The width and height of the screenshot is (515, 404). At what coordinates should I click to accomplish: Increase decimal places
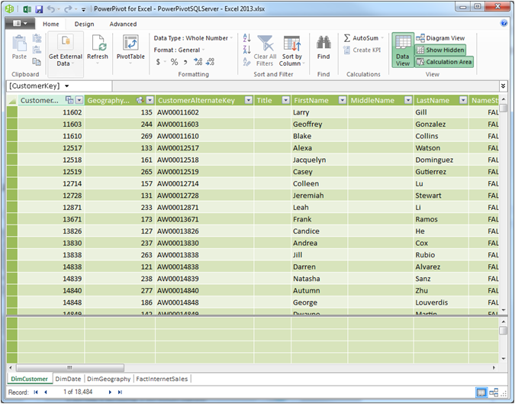coord(198,62)
